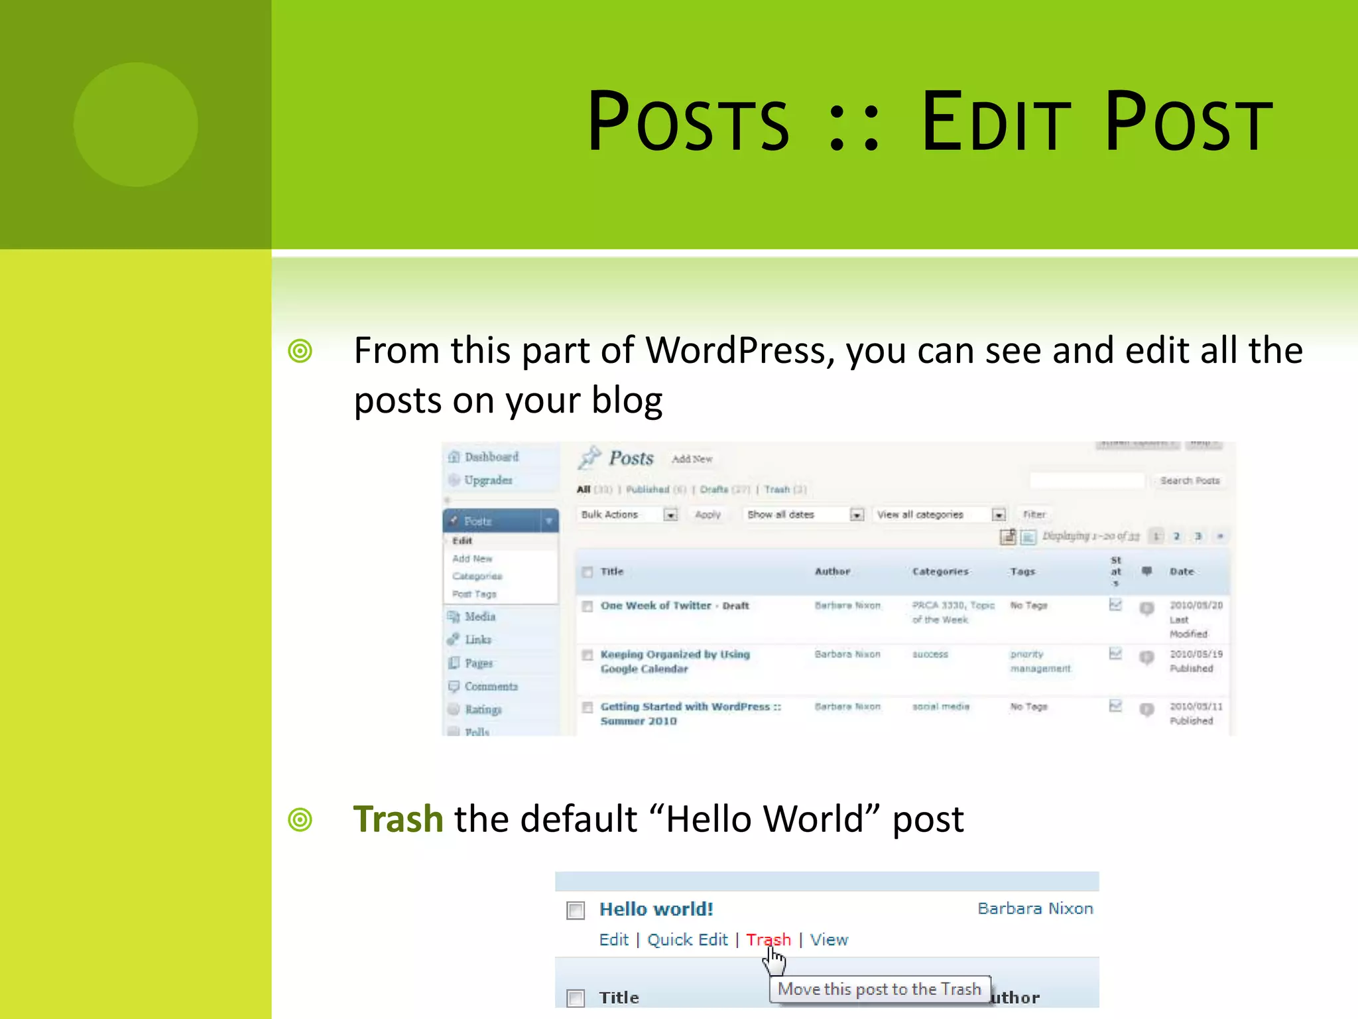This screenshot has width=1358, height=1019.
Task: Click the Pages icon in sidebar
Action: point(454,663)
